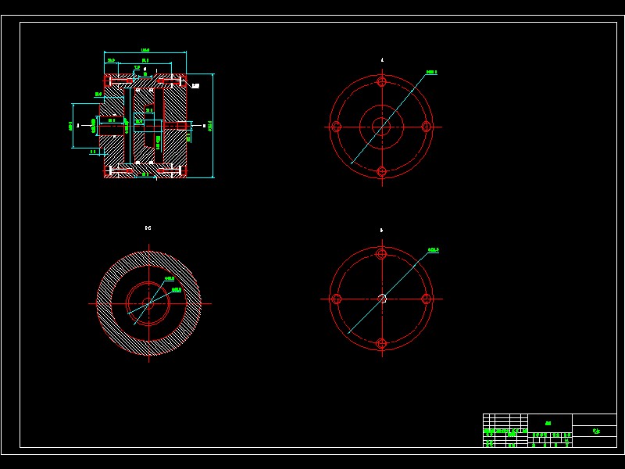
Task: Select the overall length dimension above the section view
Action: coord(145,51)
